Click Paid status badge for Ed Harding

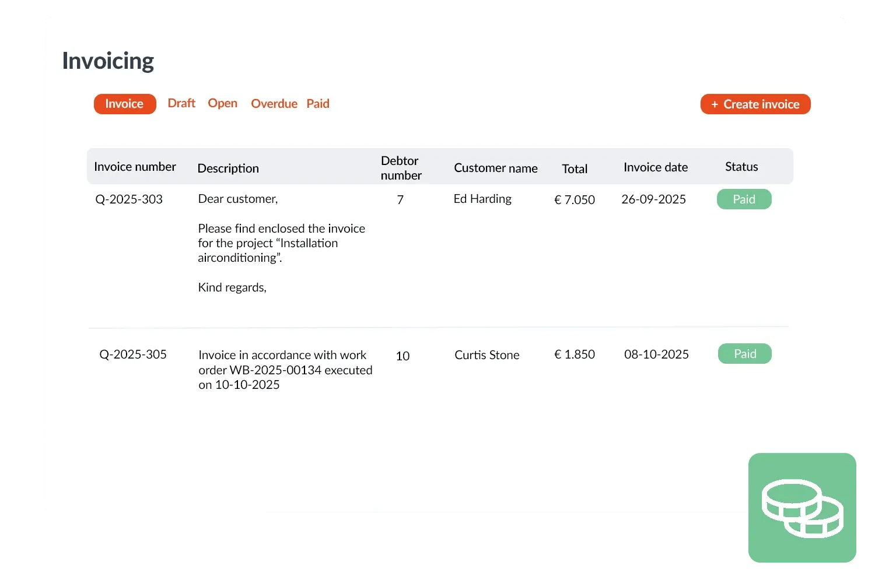tap(744, 199)
